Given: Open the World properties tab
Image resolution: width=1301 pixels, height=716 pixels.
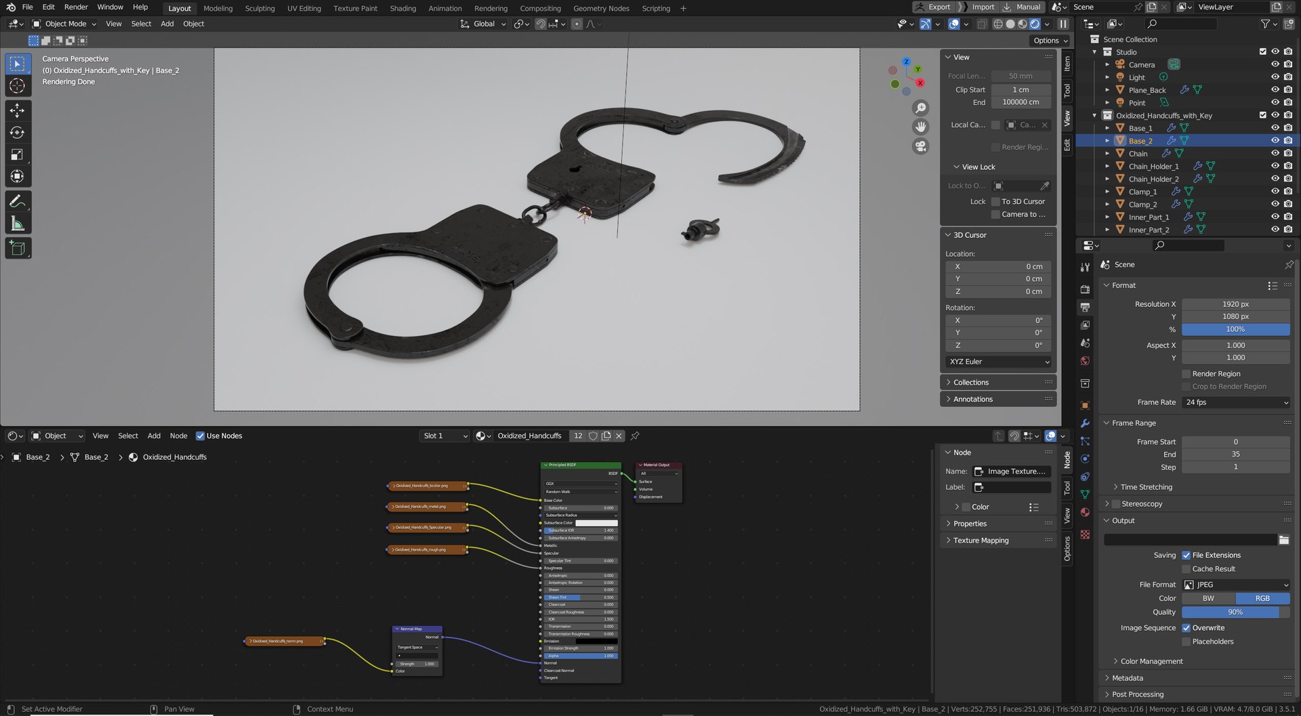Looking at the screenshot, I should [x=1085, y=360].
